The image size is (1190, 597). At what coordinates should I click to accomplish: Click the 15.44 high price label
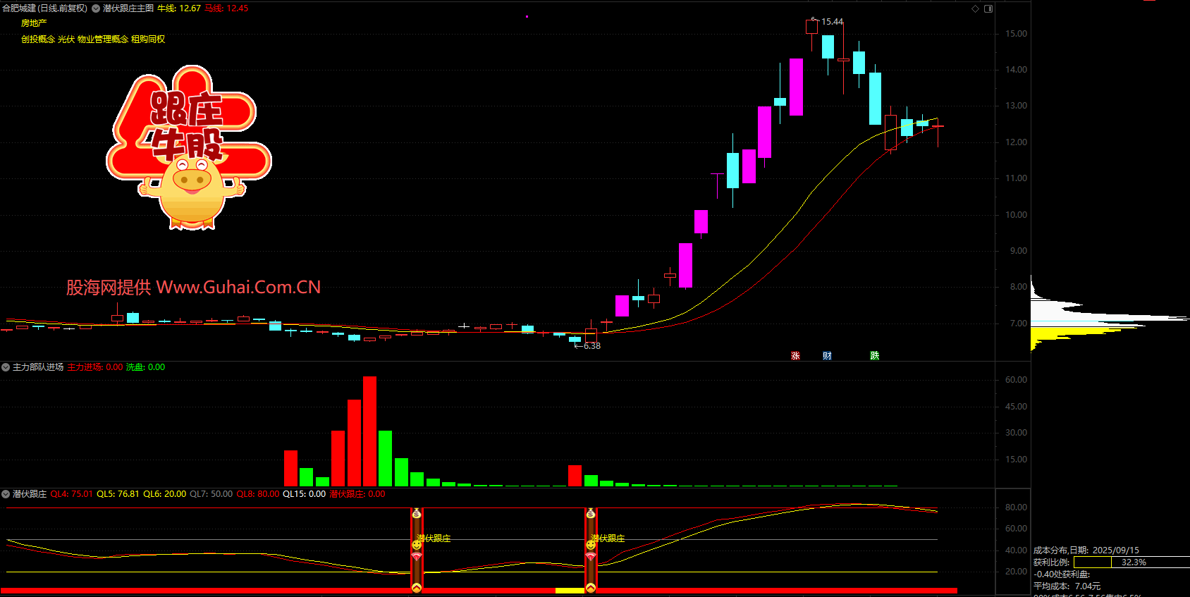[832, 22]
